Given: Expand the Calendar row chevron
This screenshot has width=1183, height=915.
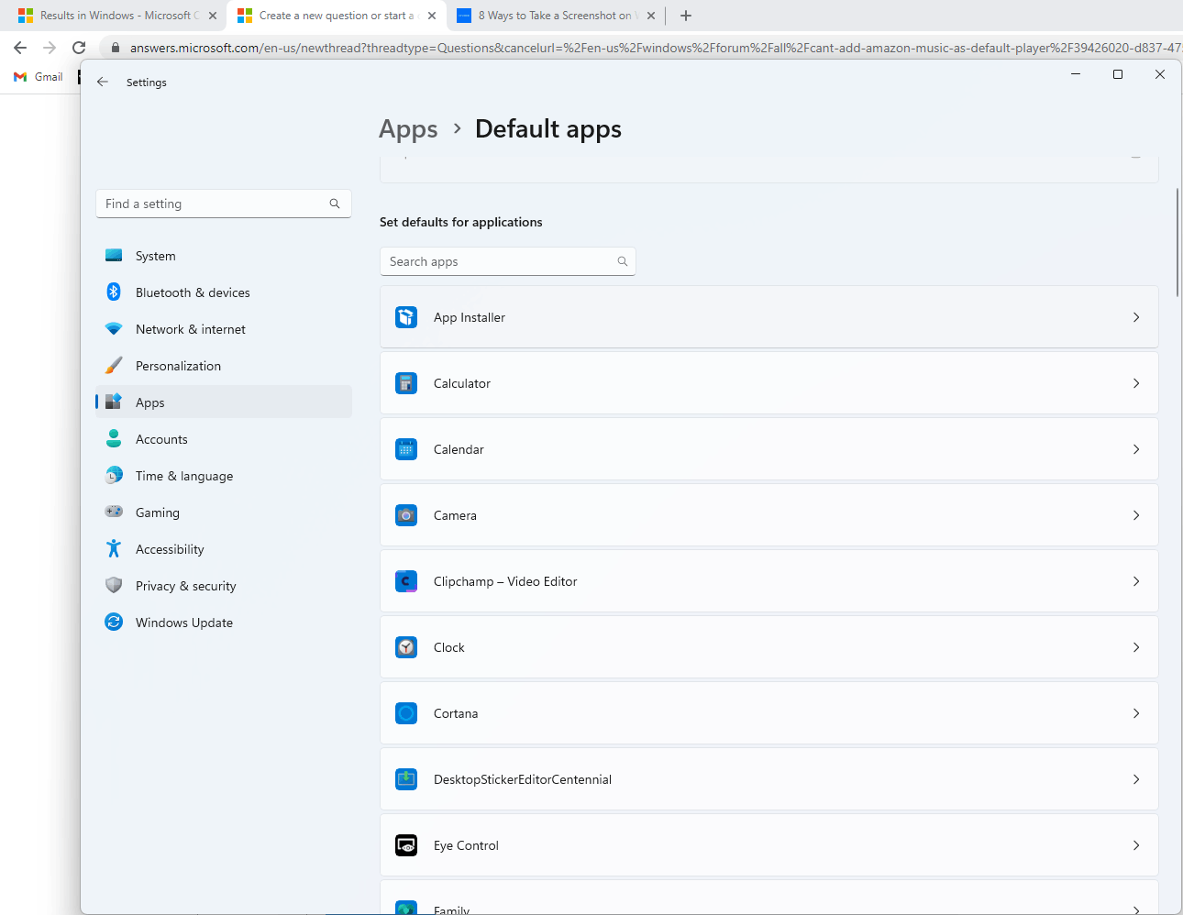Looking at the screenshot, I should coord(1136,449).
